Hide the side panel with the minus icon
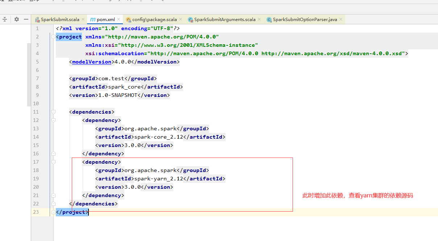The height and width of the screenshot is (241, 438). click(x=26, y=19)
